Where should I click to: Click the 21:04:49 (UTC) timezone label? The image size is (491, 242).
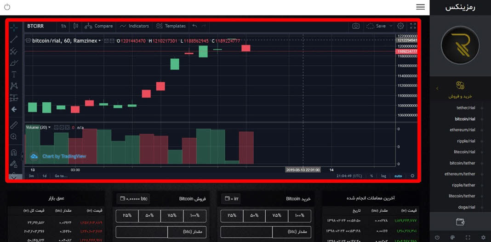click(x=349, y=176)
